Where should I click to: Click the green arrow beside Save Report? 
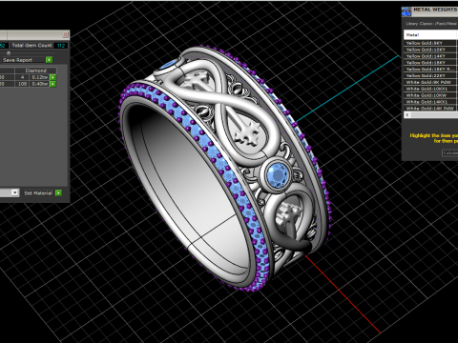[49, 60]
